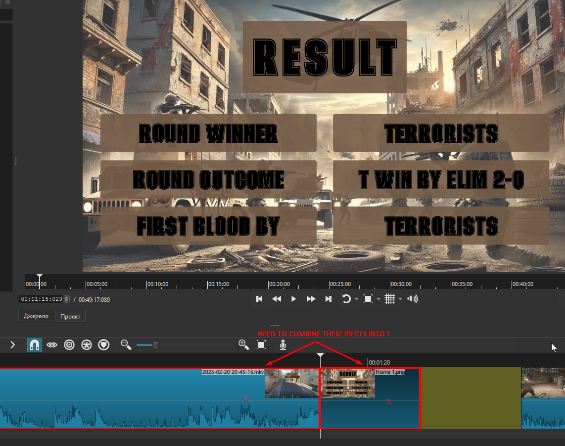The width and height of the screenshot is (565, 446).
Task: Click 00:01:20 on the timeline ruler
Action: (x=379, y=362)
